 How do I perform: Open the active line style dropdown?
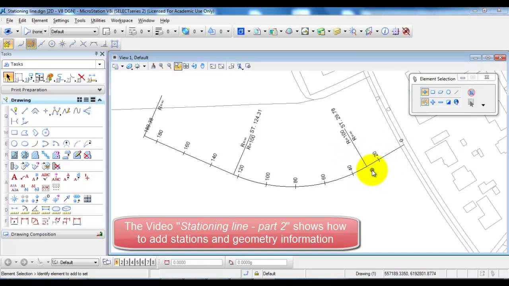pos(148,31)
